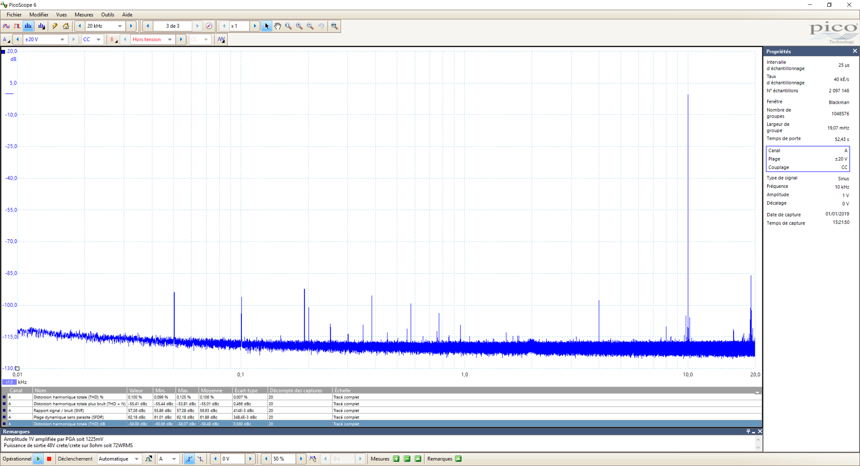
Task: Select persistence mode icon
Action: click(x=17, y=26)
